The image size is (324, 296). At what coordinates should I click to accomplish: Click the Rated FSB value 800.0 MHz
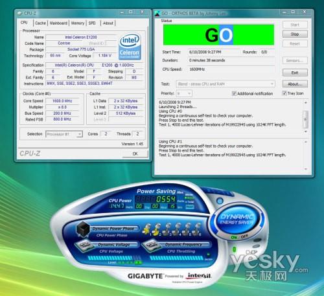pyautogui.click(x=62, y=119)
